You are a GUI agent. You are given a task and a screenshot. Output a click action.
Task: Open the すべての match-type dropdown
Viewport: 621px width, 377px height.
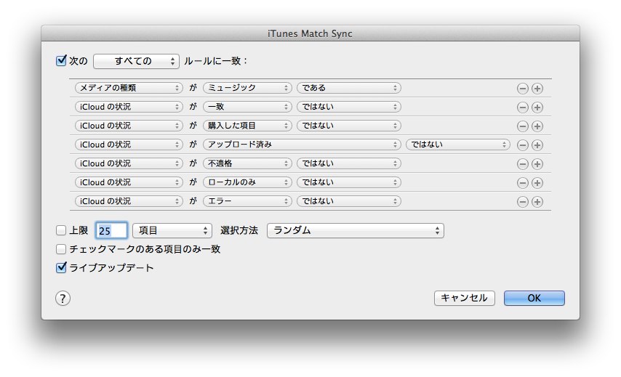[136, 61]
